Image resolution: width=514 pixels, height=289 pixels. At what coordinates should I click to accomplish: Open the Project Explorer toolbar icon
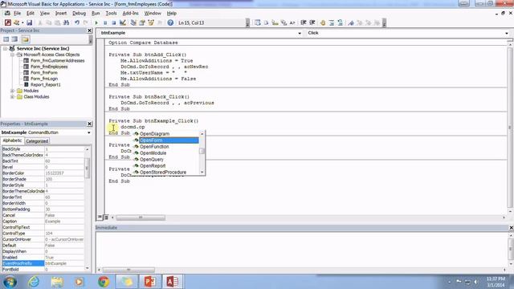point(133,22)
